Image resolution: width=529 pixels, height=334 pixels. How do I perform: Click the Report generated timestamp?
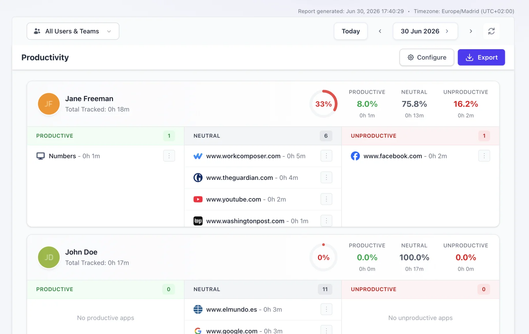click(351, 11)
